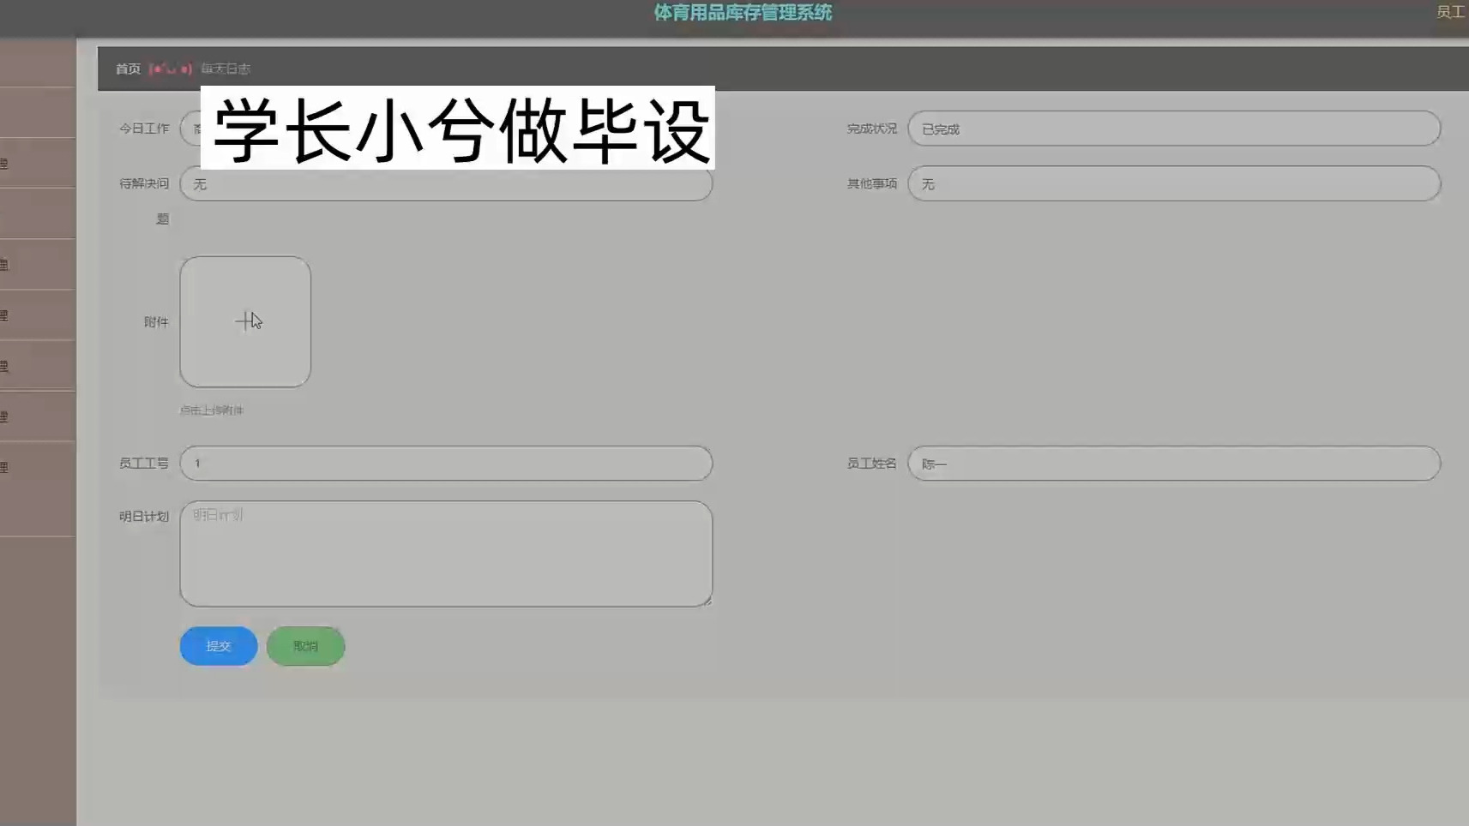Click the plus icon to upload attachment

[x=245, y=321]
